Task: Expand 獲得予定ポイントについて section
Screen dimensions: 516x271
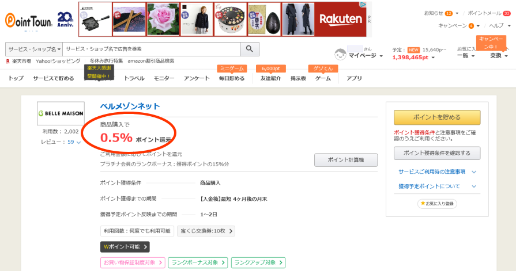Action: (437, 186)
